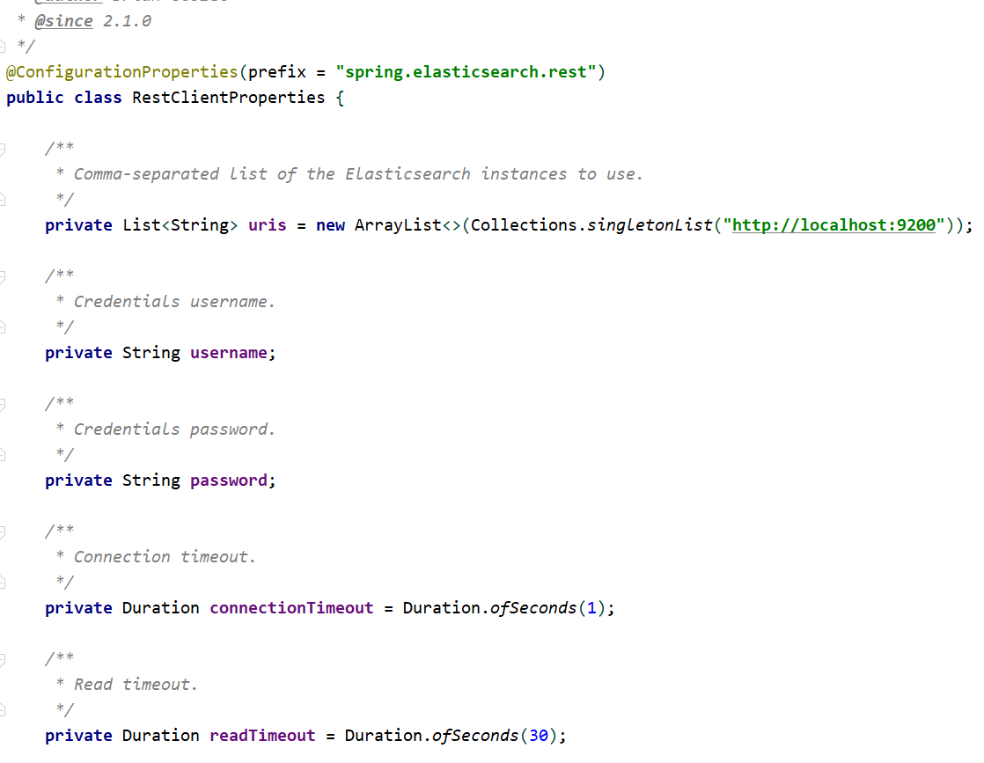Click private keyword on the uris line
984x763 pixels.
click(78, 225)
